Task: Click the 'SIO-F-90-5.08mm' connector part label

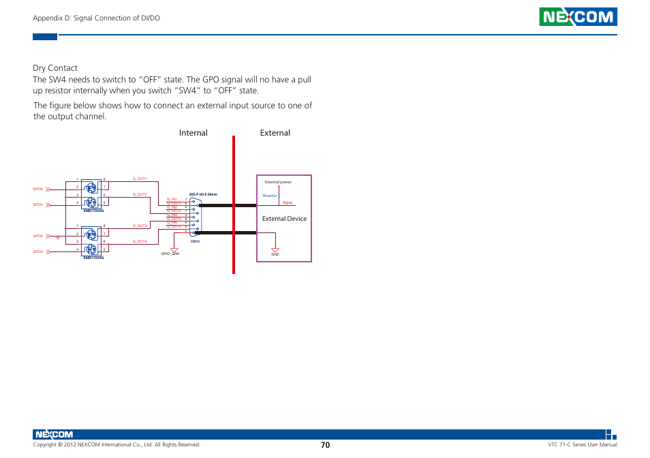Action: pos(203,194)
